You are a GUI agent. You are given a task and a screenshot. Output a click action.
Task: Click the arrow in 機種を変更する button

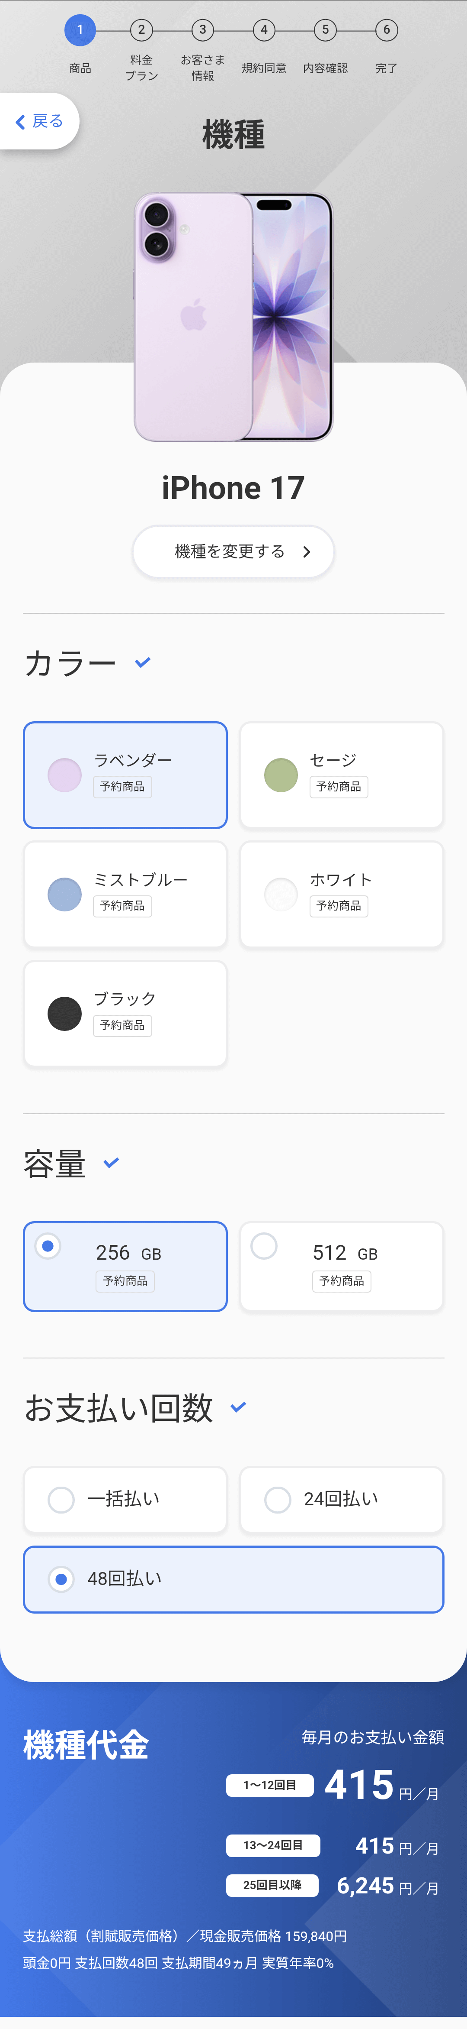click(x=307, y=552)
